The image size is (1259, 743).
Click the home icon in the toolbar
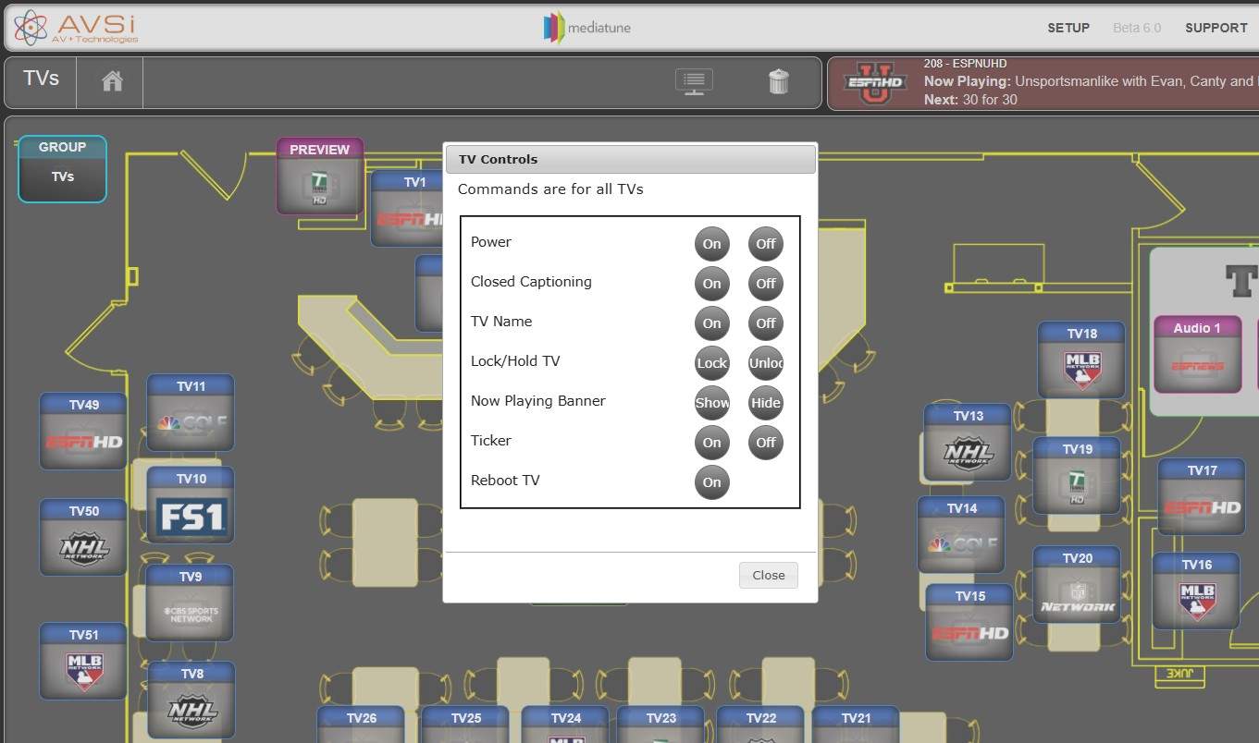[112, 81]
